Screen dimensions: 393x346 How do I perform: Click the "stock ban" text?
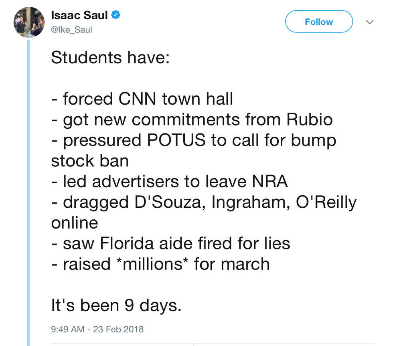coord(90,161)
